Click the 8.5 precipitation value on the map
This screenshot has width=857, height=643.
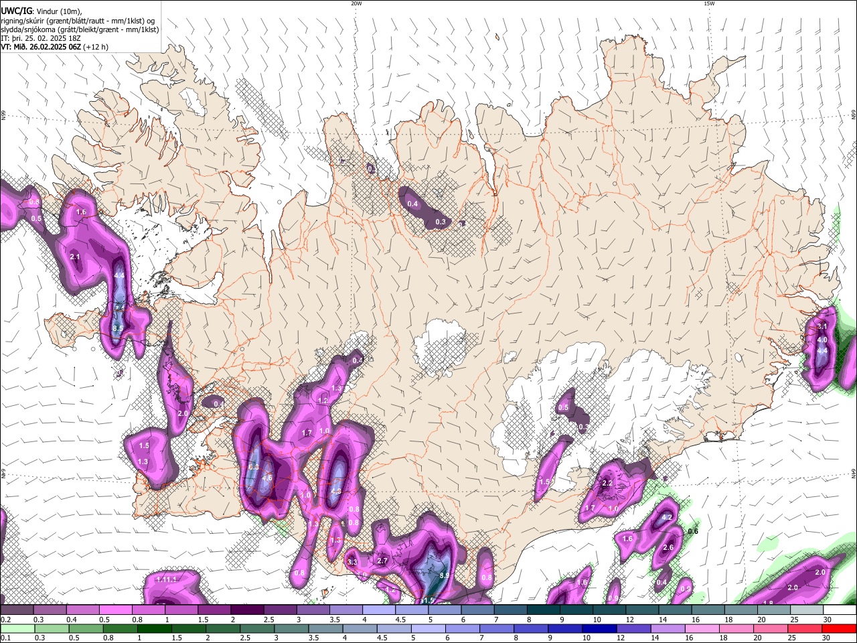pyautogui.click(x=118, y=328)
